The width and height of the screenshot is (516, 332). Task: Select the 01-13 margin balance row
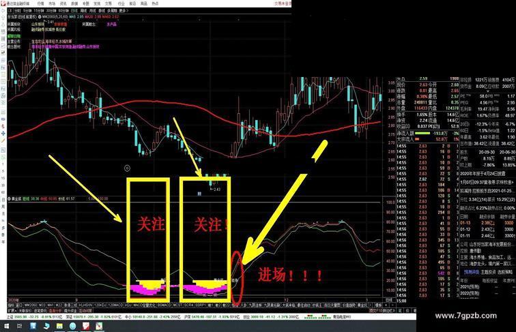(x=487, y=223)
